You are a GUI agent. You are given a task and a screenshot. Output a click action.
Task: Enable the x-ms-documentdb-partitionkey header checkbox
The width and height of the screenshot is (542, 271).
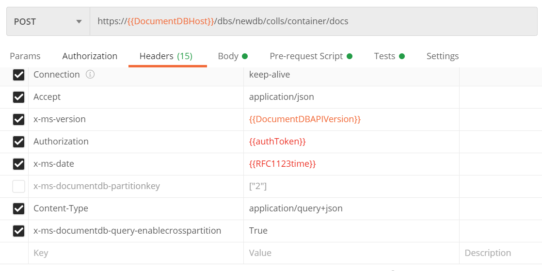coord(18,186)
